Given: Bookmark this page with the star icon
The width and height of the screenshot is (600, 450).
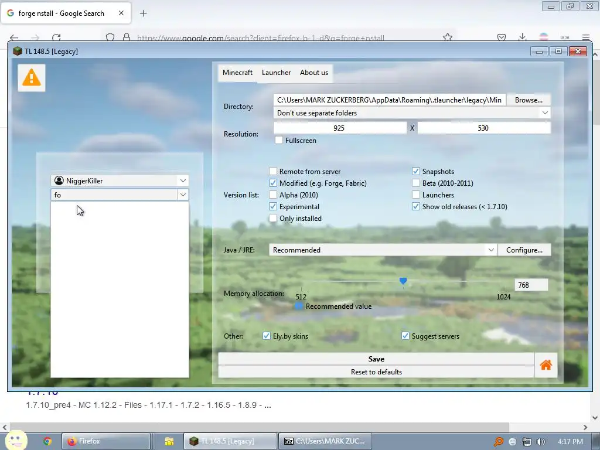Looking at the screenshot, I should tap(447, 37).
